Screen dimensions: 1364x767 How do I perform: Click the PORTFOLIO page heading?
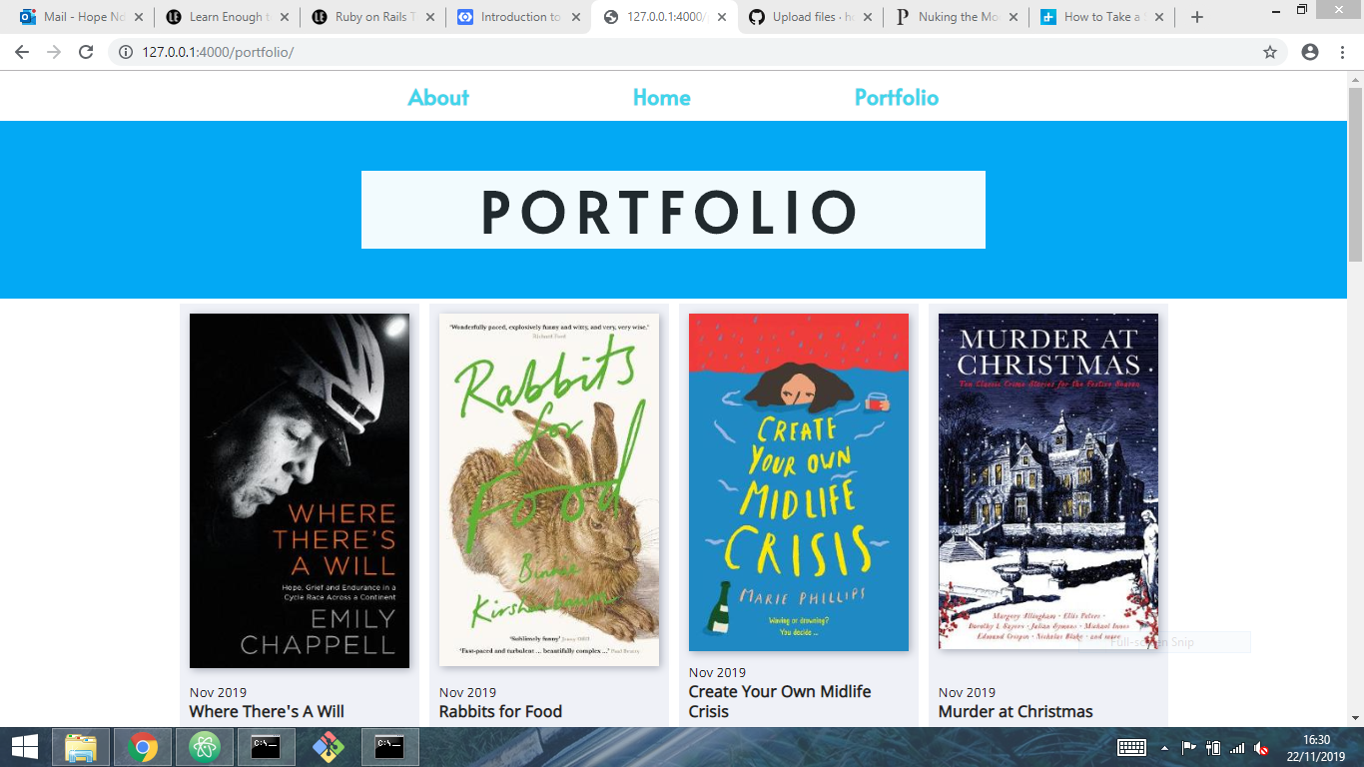tap(673, 210)
